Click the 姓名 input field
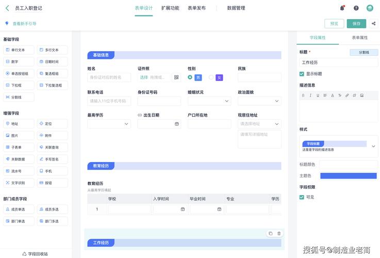 [x=109, y=77]
